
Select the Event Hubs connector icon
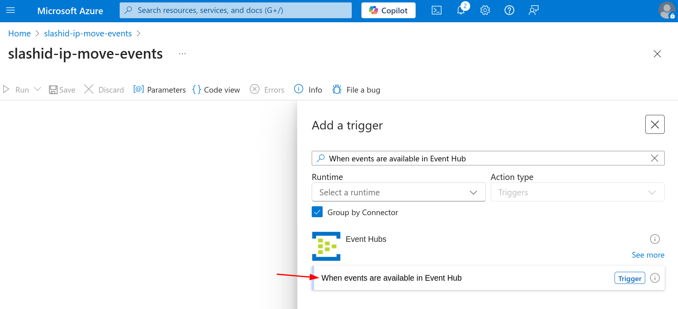coord(326,246)
